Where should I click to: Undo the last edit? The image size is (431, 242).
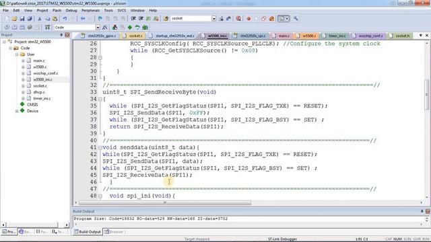pos(65,19)
